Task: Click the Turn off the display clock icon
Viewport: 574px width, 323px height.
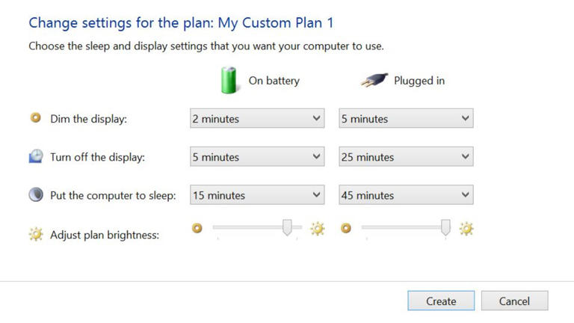Action: 35,156
